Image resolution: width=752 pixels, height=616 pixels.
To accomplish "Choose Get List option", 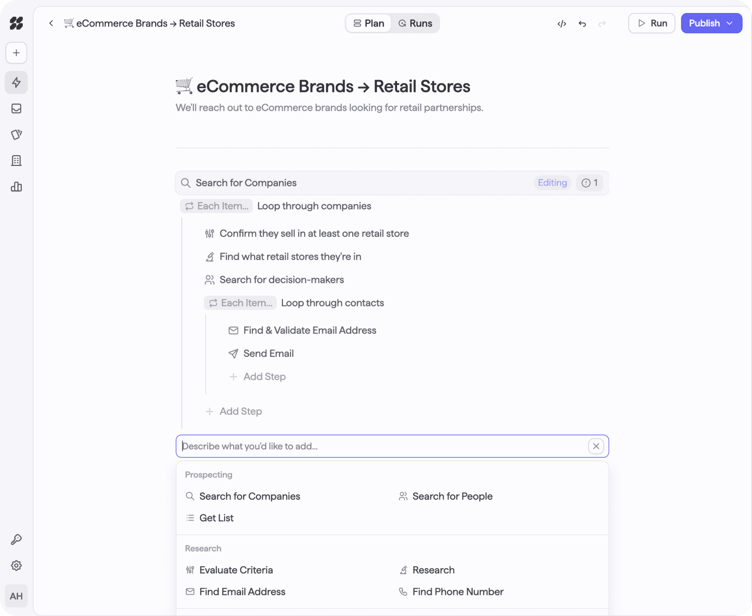I will [x=210, y=518].
